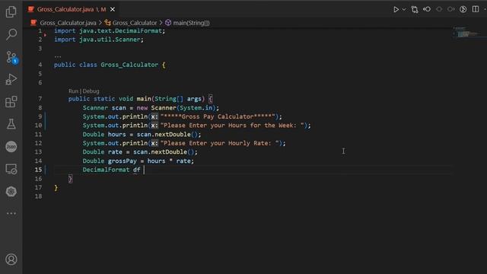Screen dimensions: 487x274
Task: Open the Testing flask view
Action: point(11,124)
